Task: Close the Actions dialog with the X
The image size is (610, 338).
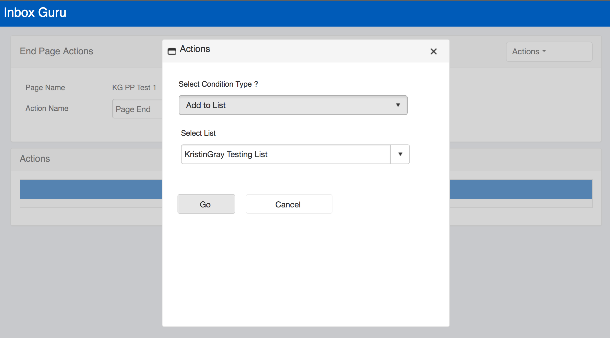Action: [433, 51]
